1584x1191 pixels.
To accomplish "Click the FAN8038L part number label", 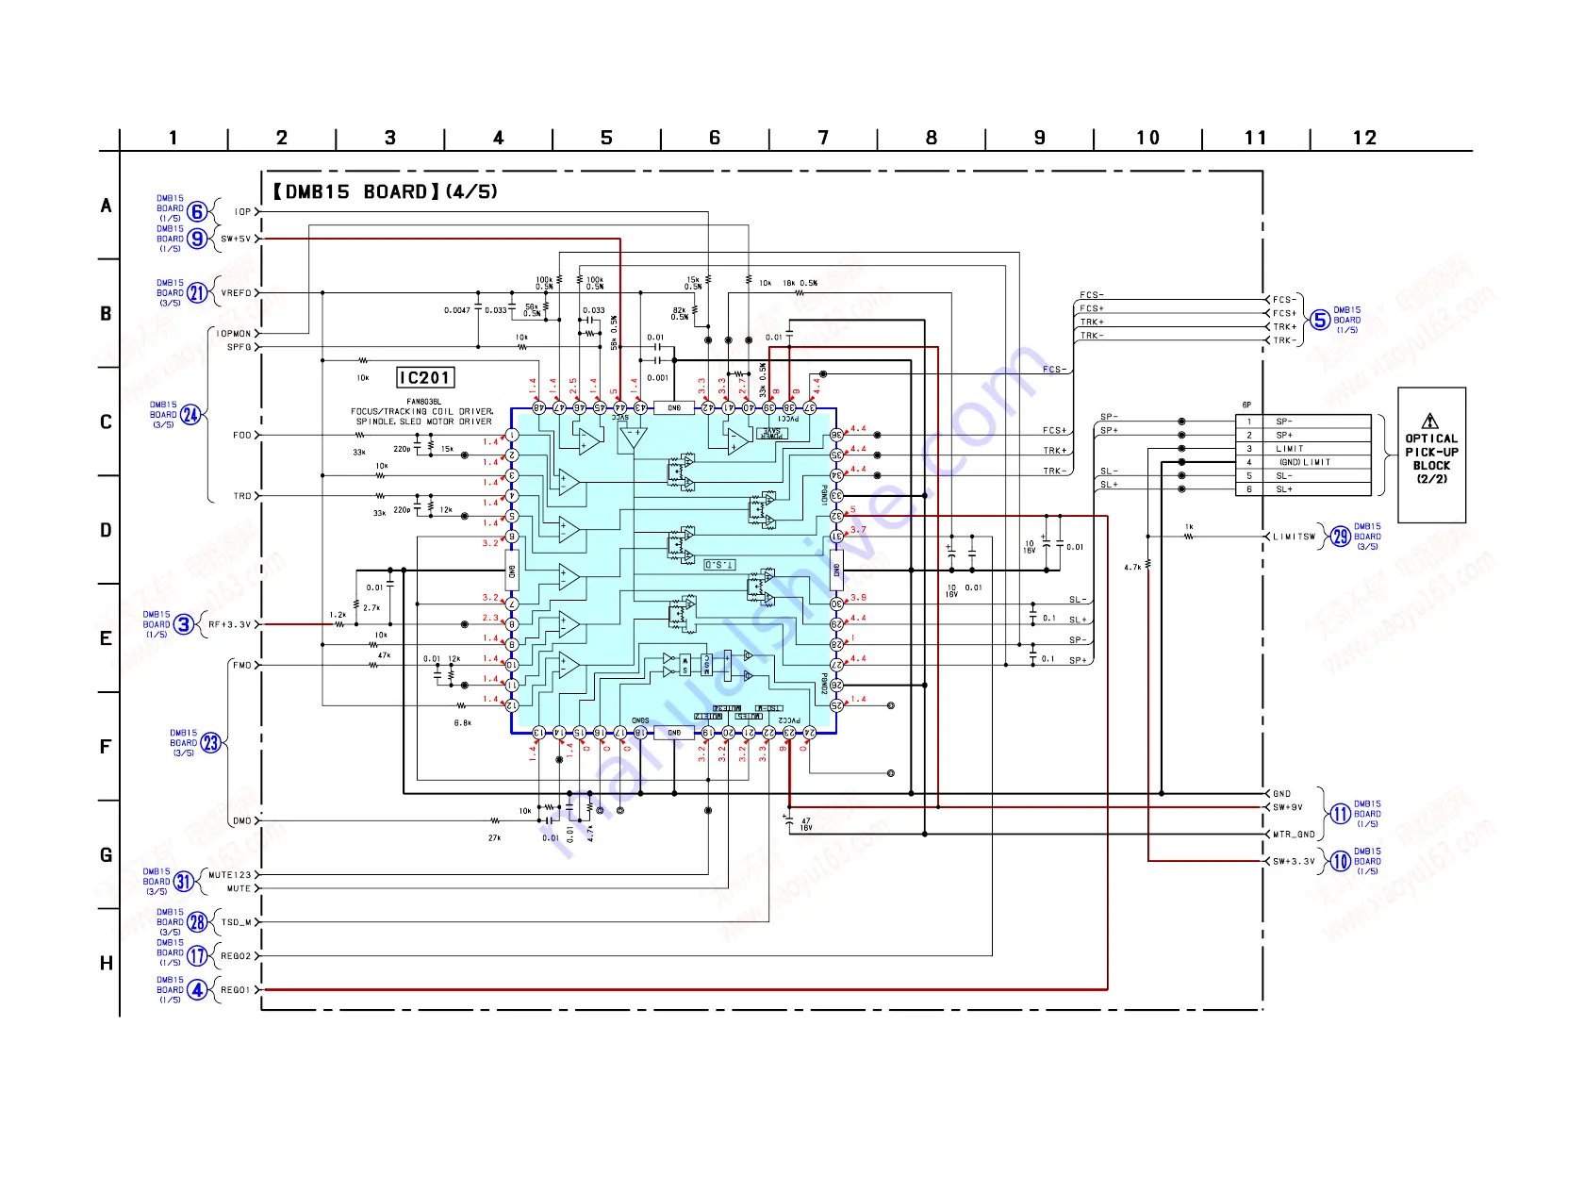I will pos(423,402).
